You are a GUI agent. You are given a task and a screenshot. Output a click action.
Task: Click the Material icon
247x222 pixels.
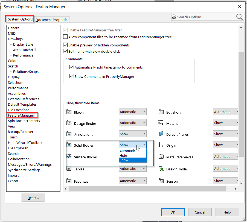161,123
